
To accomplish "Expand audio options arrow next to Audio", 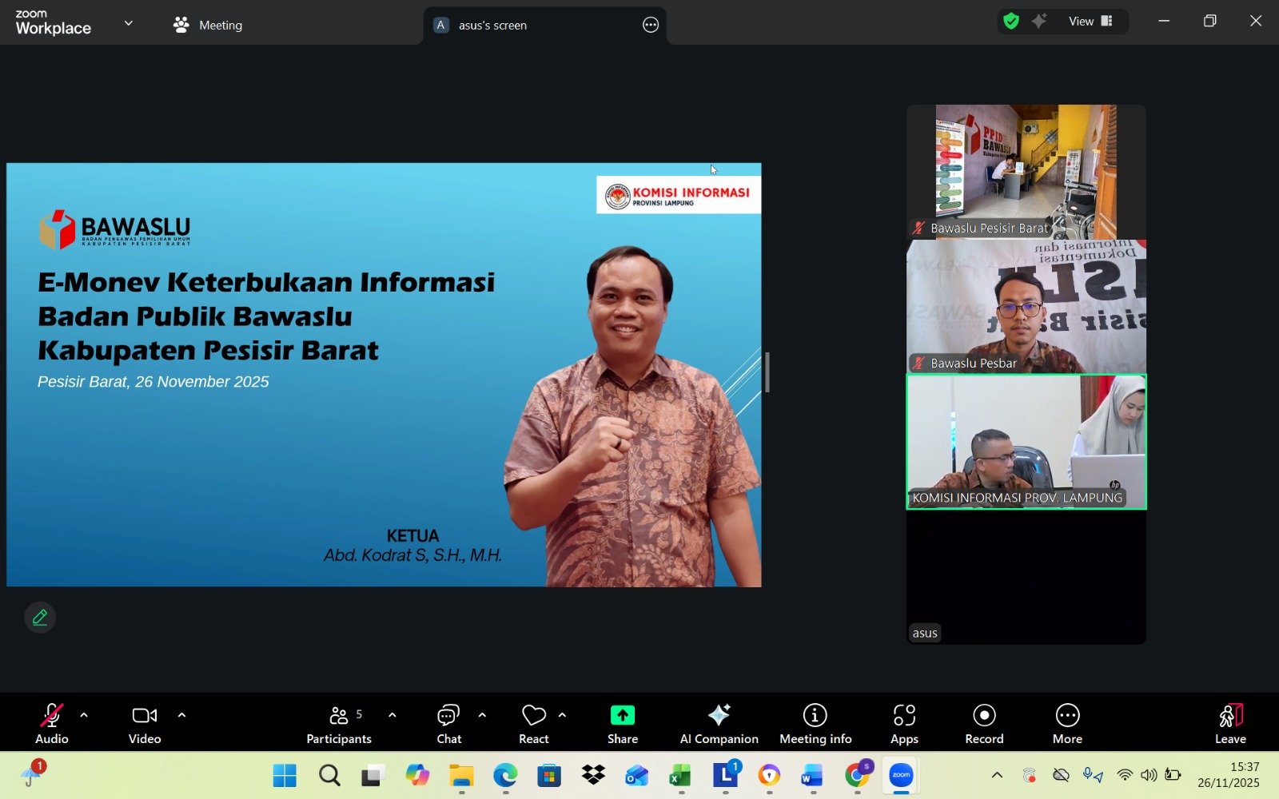I will (84, 715).
